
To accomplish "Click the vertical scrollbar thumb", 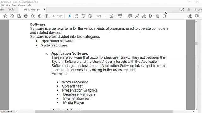I will click(x=196, y=44).
